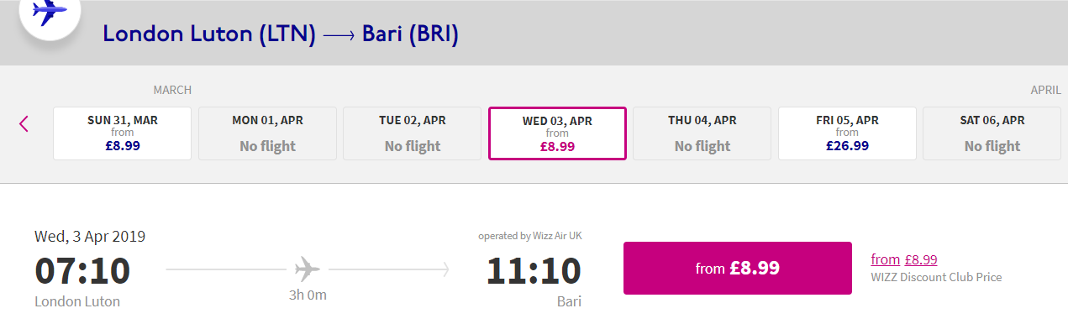Open the underlined 'from' discount link

pos(886,259)
